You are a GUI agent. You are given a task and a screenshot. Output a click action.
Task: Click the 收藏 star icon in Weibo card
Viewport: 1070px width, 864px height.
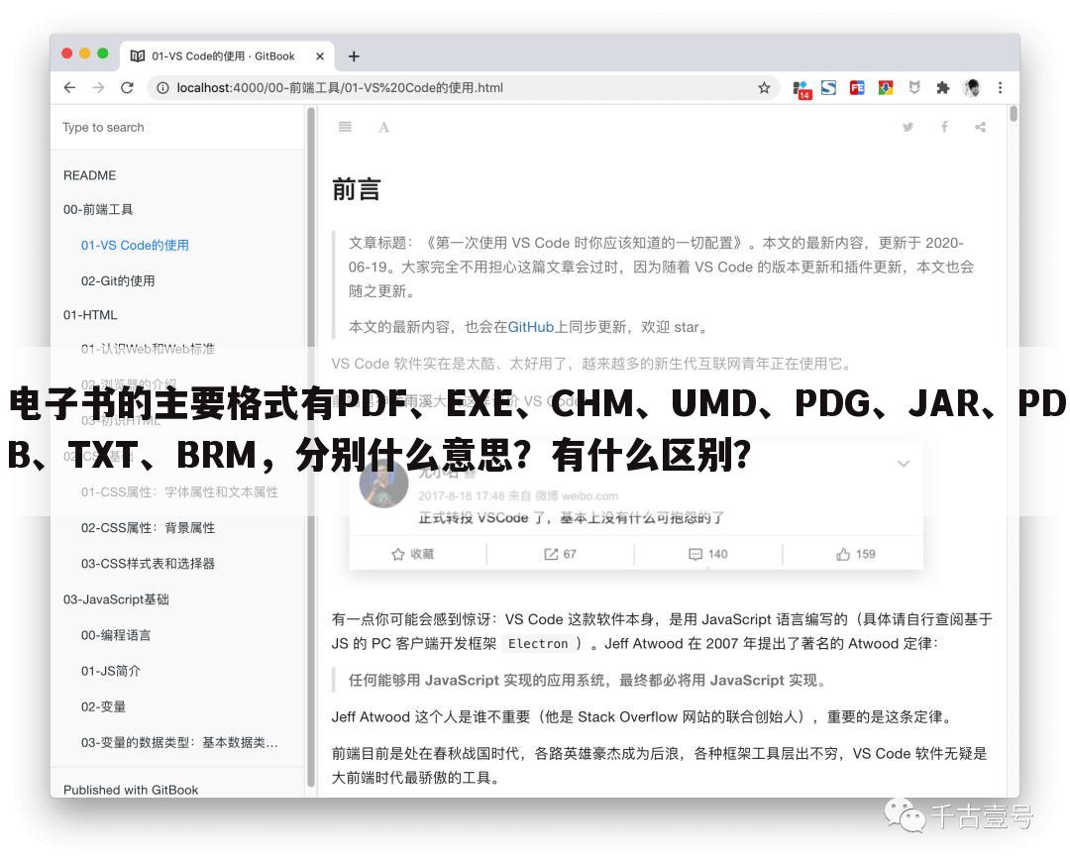(398, 554)
